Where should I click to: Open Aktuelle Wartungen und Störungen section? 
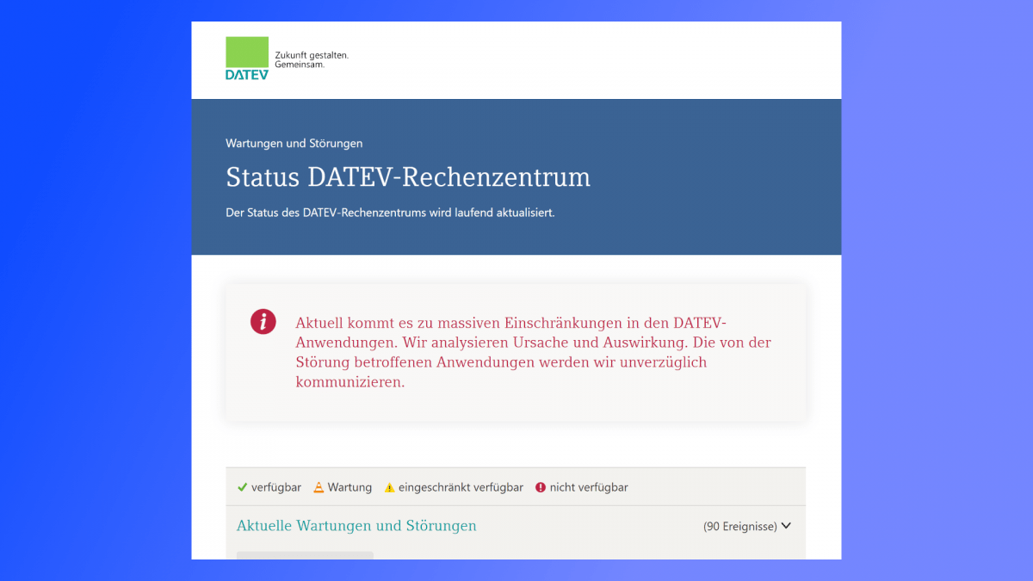[356, 525]
